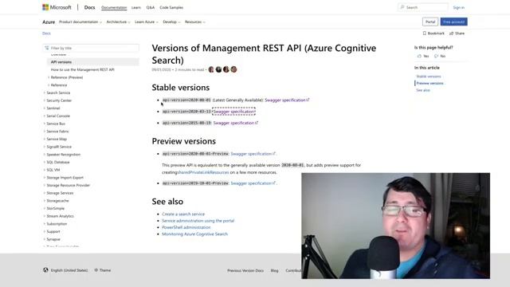510x287 pixels.
Task: Click the thumbs-up Yes feedback button
Action: click(423, 56)
